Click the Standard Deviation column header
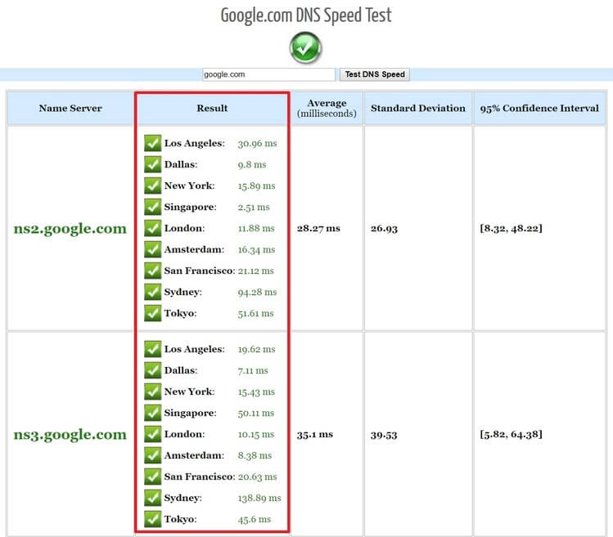The image size is (613, 537). coord(418,108)
